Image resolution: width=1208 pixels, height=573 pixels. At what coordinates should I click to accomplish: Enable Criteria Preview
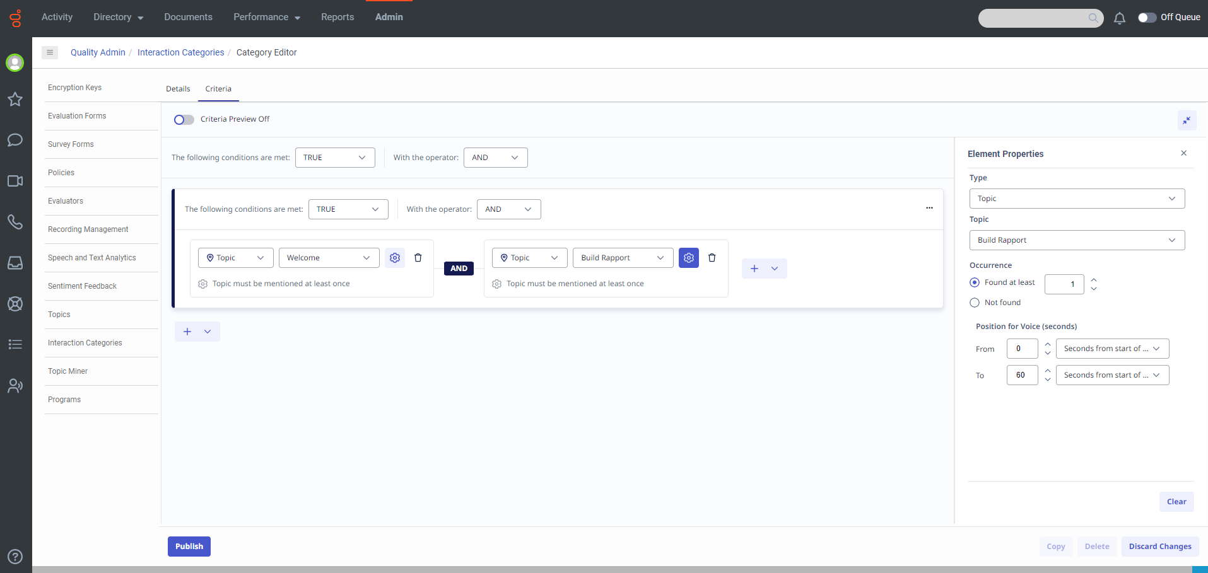184,119
